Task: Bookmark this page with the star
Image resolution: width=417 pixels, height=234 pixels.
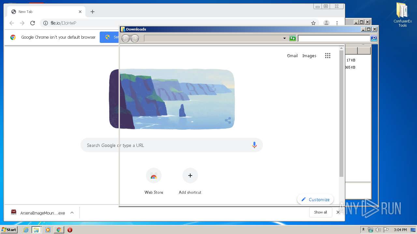Action: [313, 23]
